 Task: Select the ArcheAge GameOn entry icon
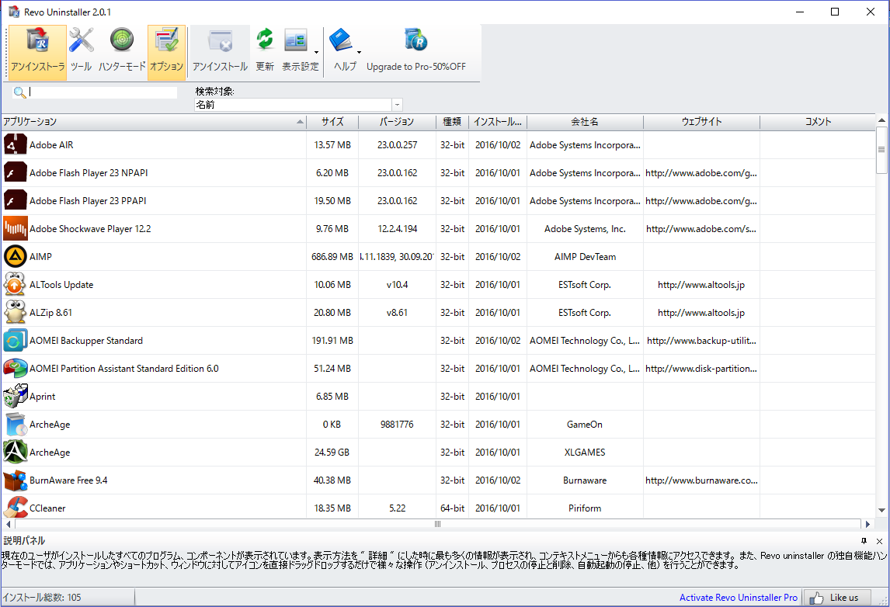pos(16,425)
